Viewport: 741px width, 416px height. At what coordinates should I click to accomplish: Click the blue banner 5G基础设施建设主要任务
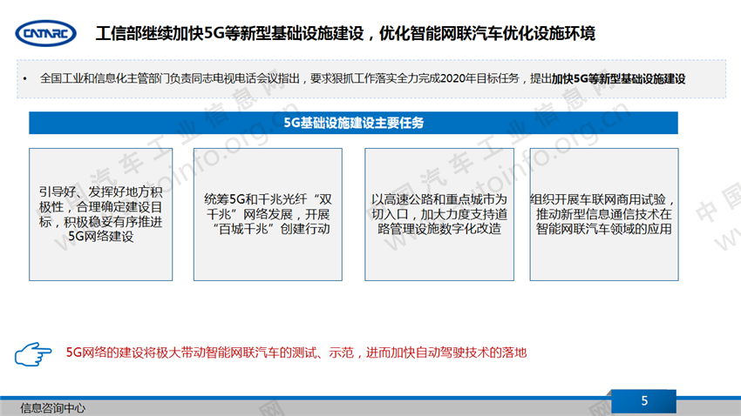pyautogui.click(x=353, y=123)
